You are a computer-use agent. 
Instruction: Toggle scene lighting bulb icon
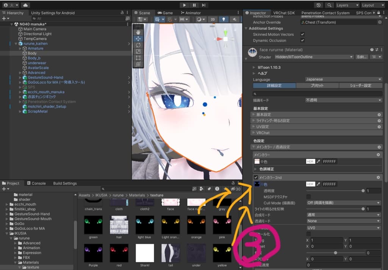click(x=224, y=19)
